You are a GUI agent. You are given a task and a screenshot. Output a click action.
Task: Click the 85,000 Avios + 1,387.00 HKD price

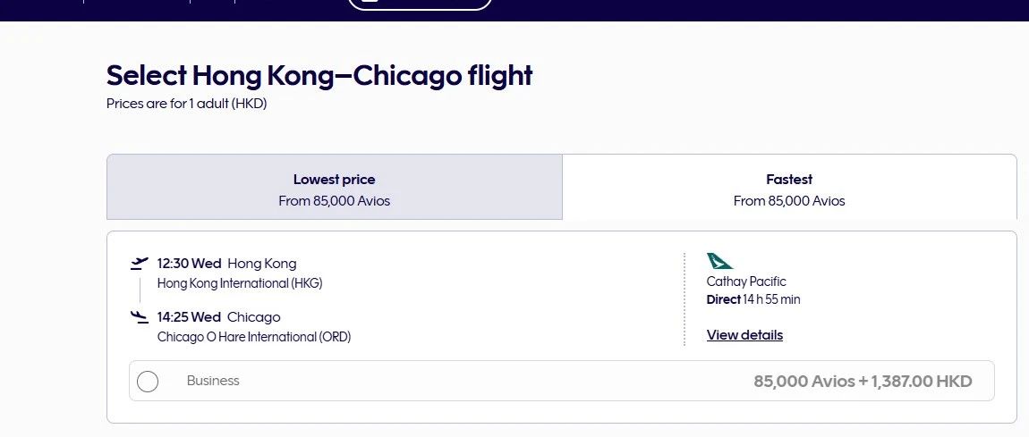pyautogui.click(x=863, y=382)
